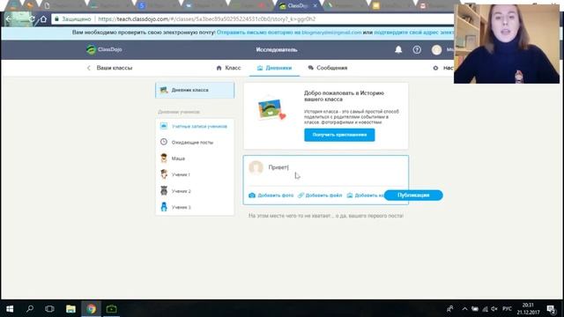Open Task View on taskbar
564x317 pixels.
click(49, 309)
